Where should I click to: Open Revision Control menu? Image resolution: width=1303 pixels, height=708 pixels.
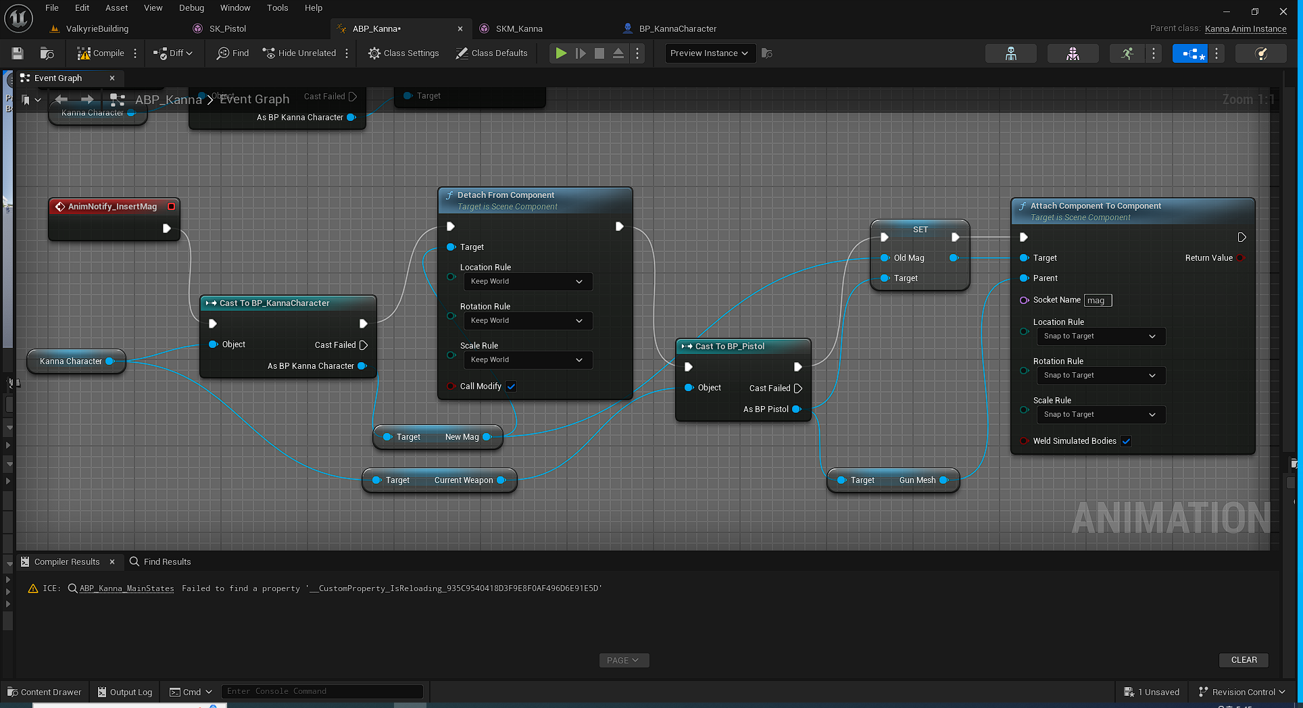[1242, 692]
